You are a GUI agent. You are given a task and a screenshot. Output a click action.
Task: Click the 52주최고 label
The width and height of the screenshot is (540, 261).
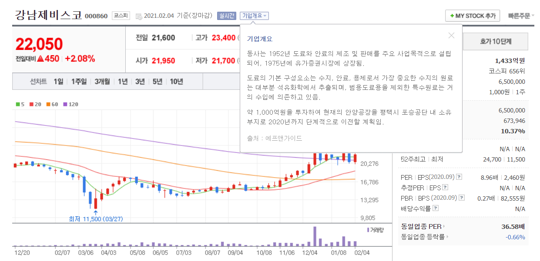pyautogui.click(x=413, y=159)
